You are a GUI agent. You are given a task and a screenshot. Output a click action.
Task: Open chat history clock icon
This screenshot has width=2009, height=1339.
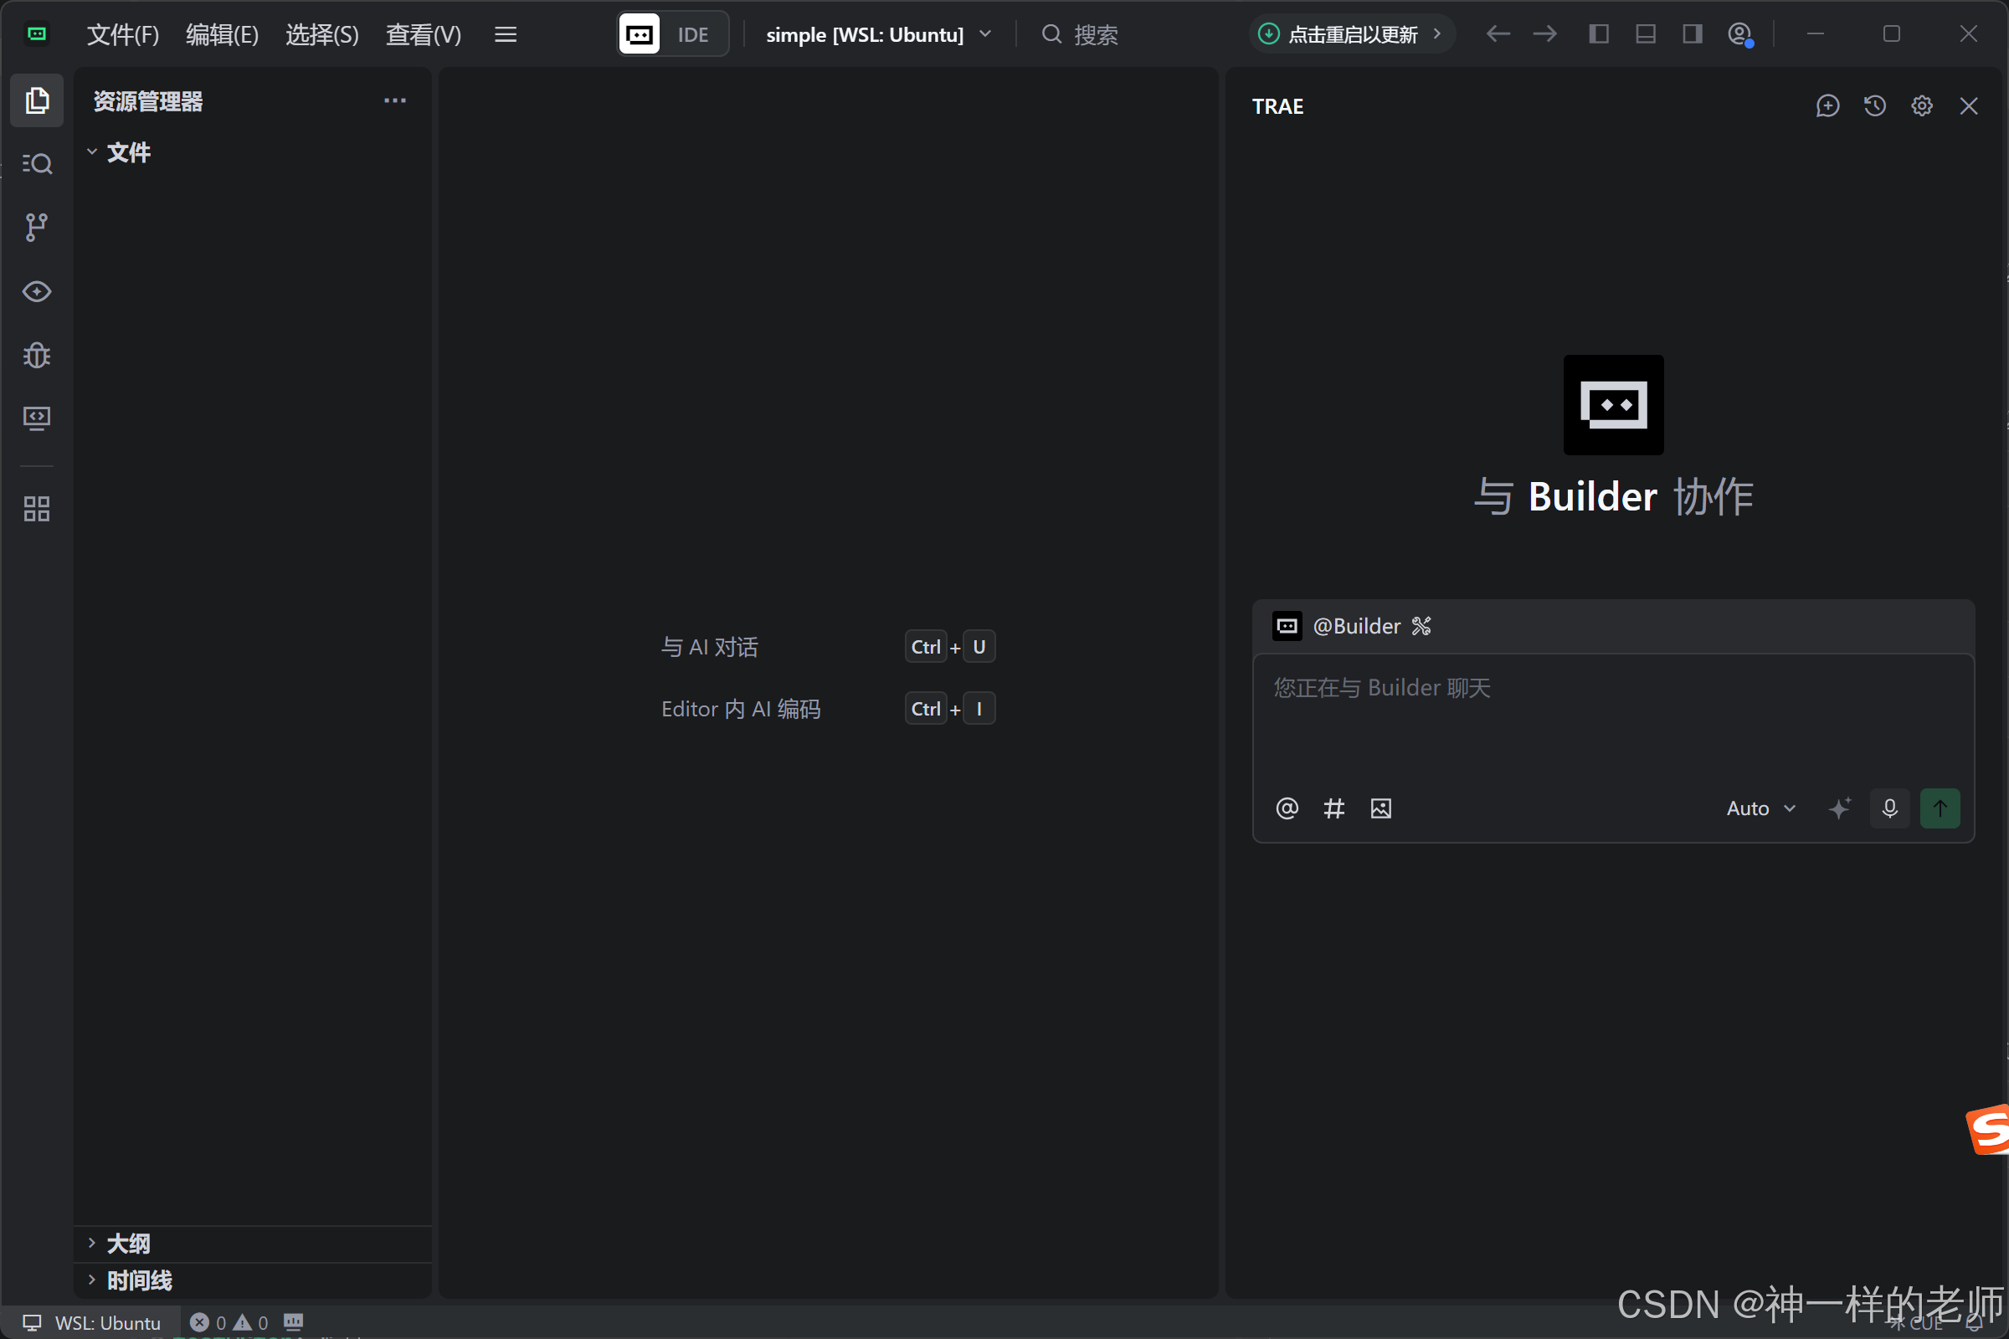pyautogui.click(x=1874, y=106)
